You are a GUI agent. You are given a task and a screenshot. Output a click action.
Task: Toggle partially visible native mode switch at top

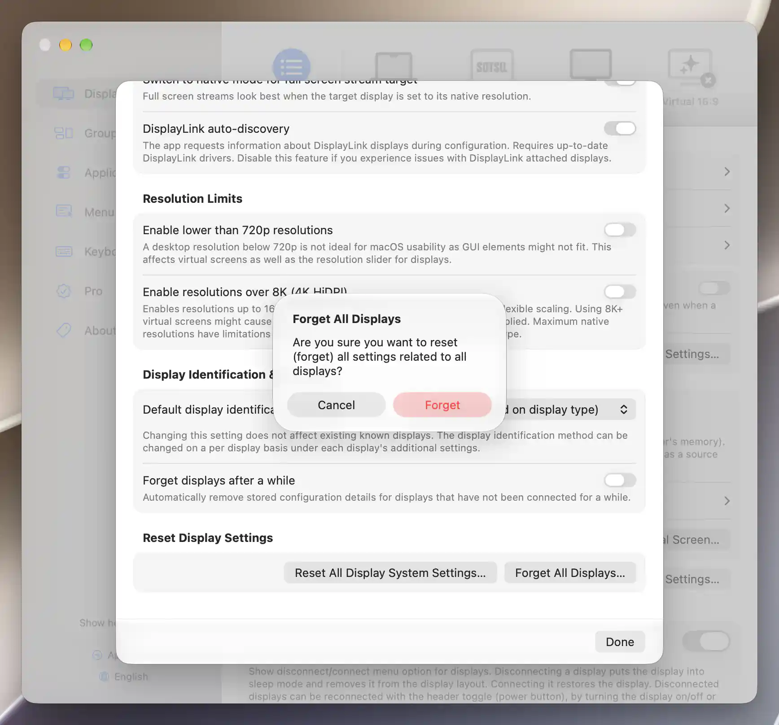point(620,83)
